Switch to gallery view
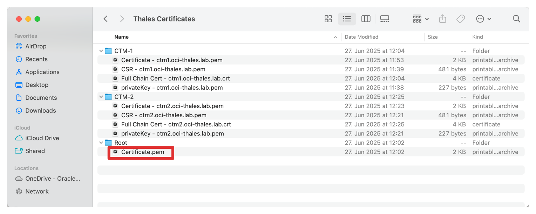536x214 pixels. click(385, 19)
